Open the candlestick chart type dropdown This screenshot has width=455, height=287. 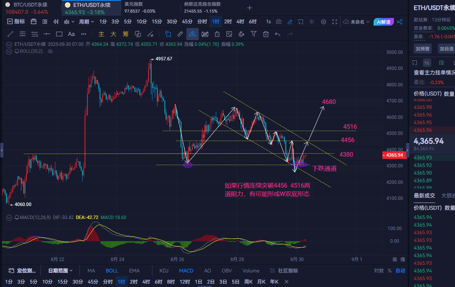tap(69, 21)
